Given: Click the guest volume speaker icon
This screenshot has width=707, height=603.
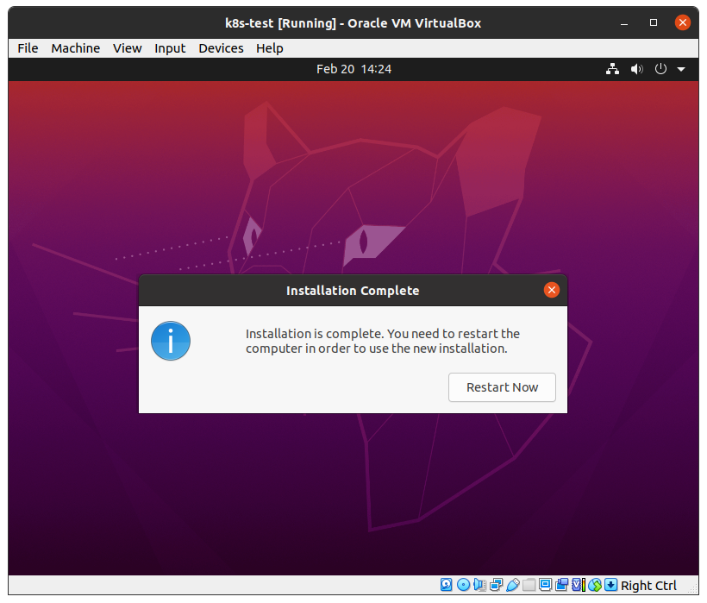Looking at the screenshot, I should [x=636, y=69].
